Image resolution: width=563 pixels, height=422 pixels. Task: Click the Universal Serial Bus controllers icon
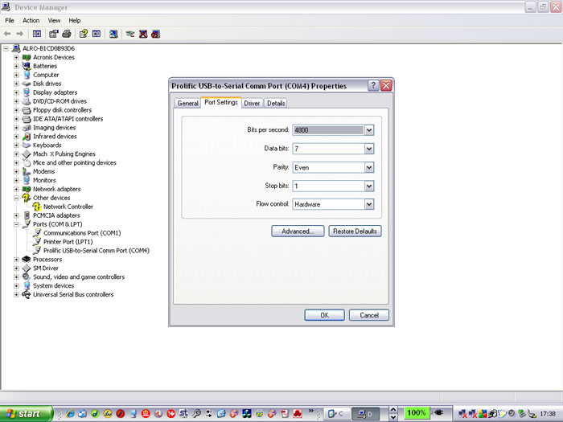click(x=27, y=295)
